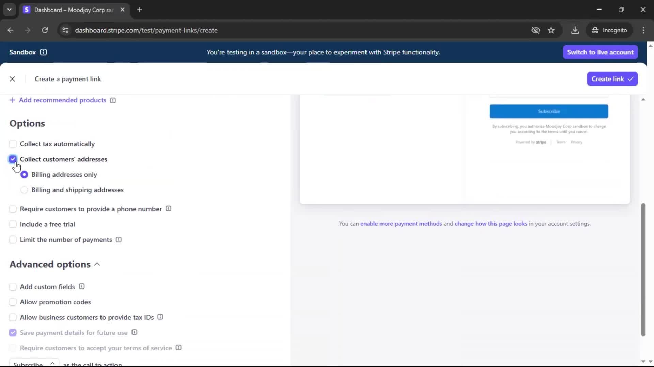Close the payment link editor with X
This screenshot has height=367, width=654.
pyautogui.click(x=12, y=79)
